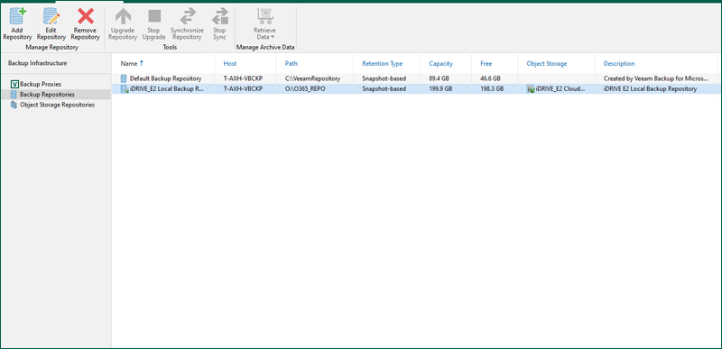Click the C:\VeeamRepository path cell

[312, 78]
